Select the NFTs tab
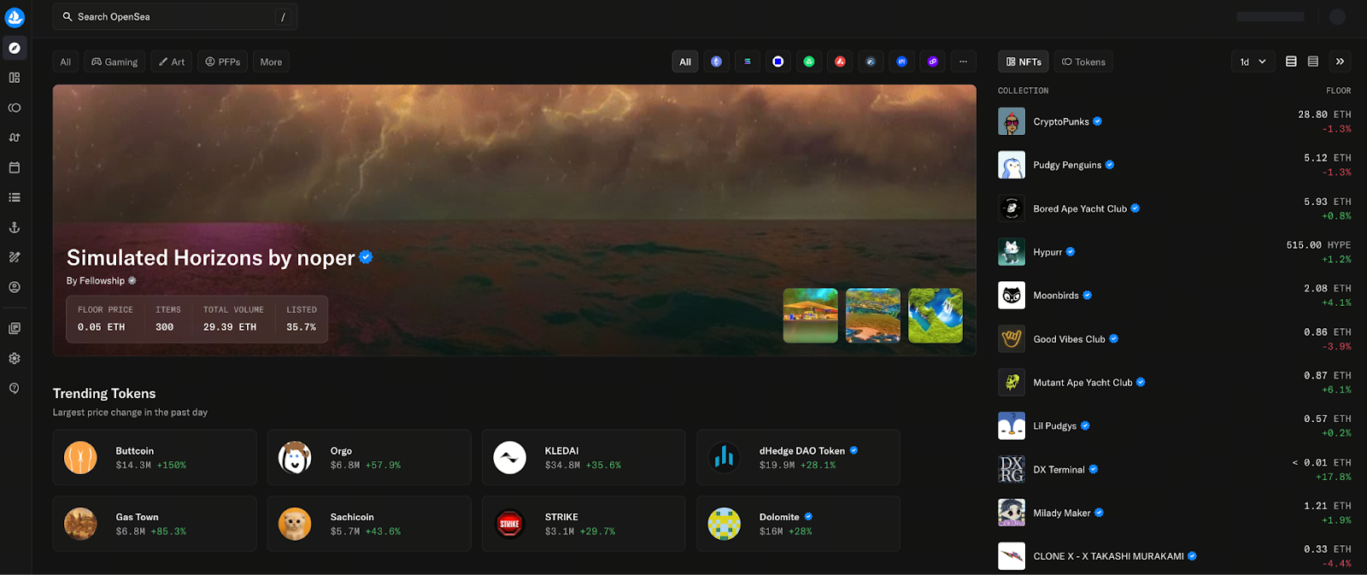Viewport: 1367px width, 575px height. click(x=1024, y=62)
